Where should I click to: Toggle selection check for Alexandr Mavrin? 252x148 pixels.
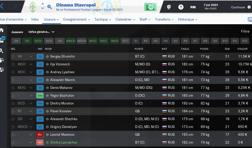coord(13,80)
